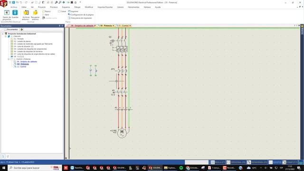
Task: Open Vista previa de impresión
Action: tap(80, 18)
